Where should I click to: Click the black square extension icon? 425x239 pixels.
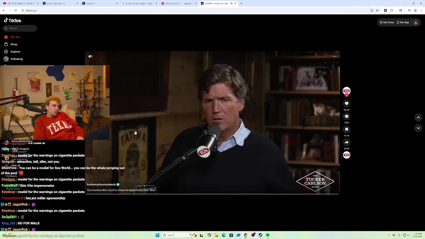385,10
